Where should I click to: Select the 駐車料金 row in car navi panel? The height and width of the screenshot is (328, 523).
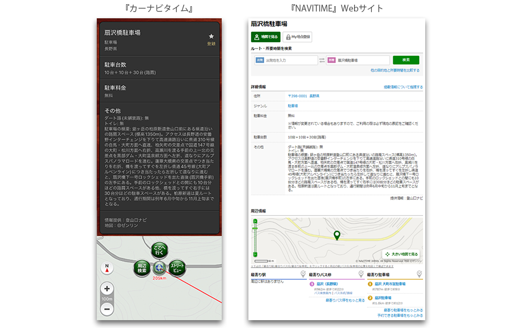(159, 91)
